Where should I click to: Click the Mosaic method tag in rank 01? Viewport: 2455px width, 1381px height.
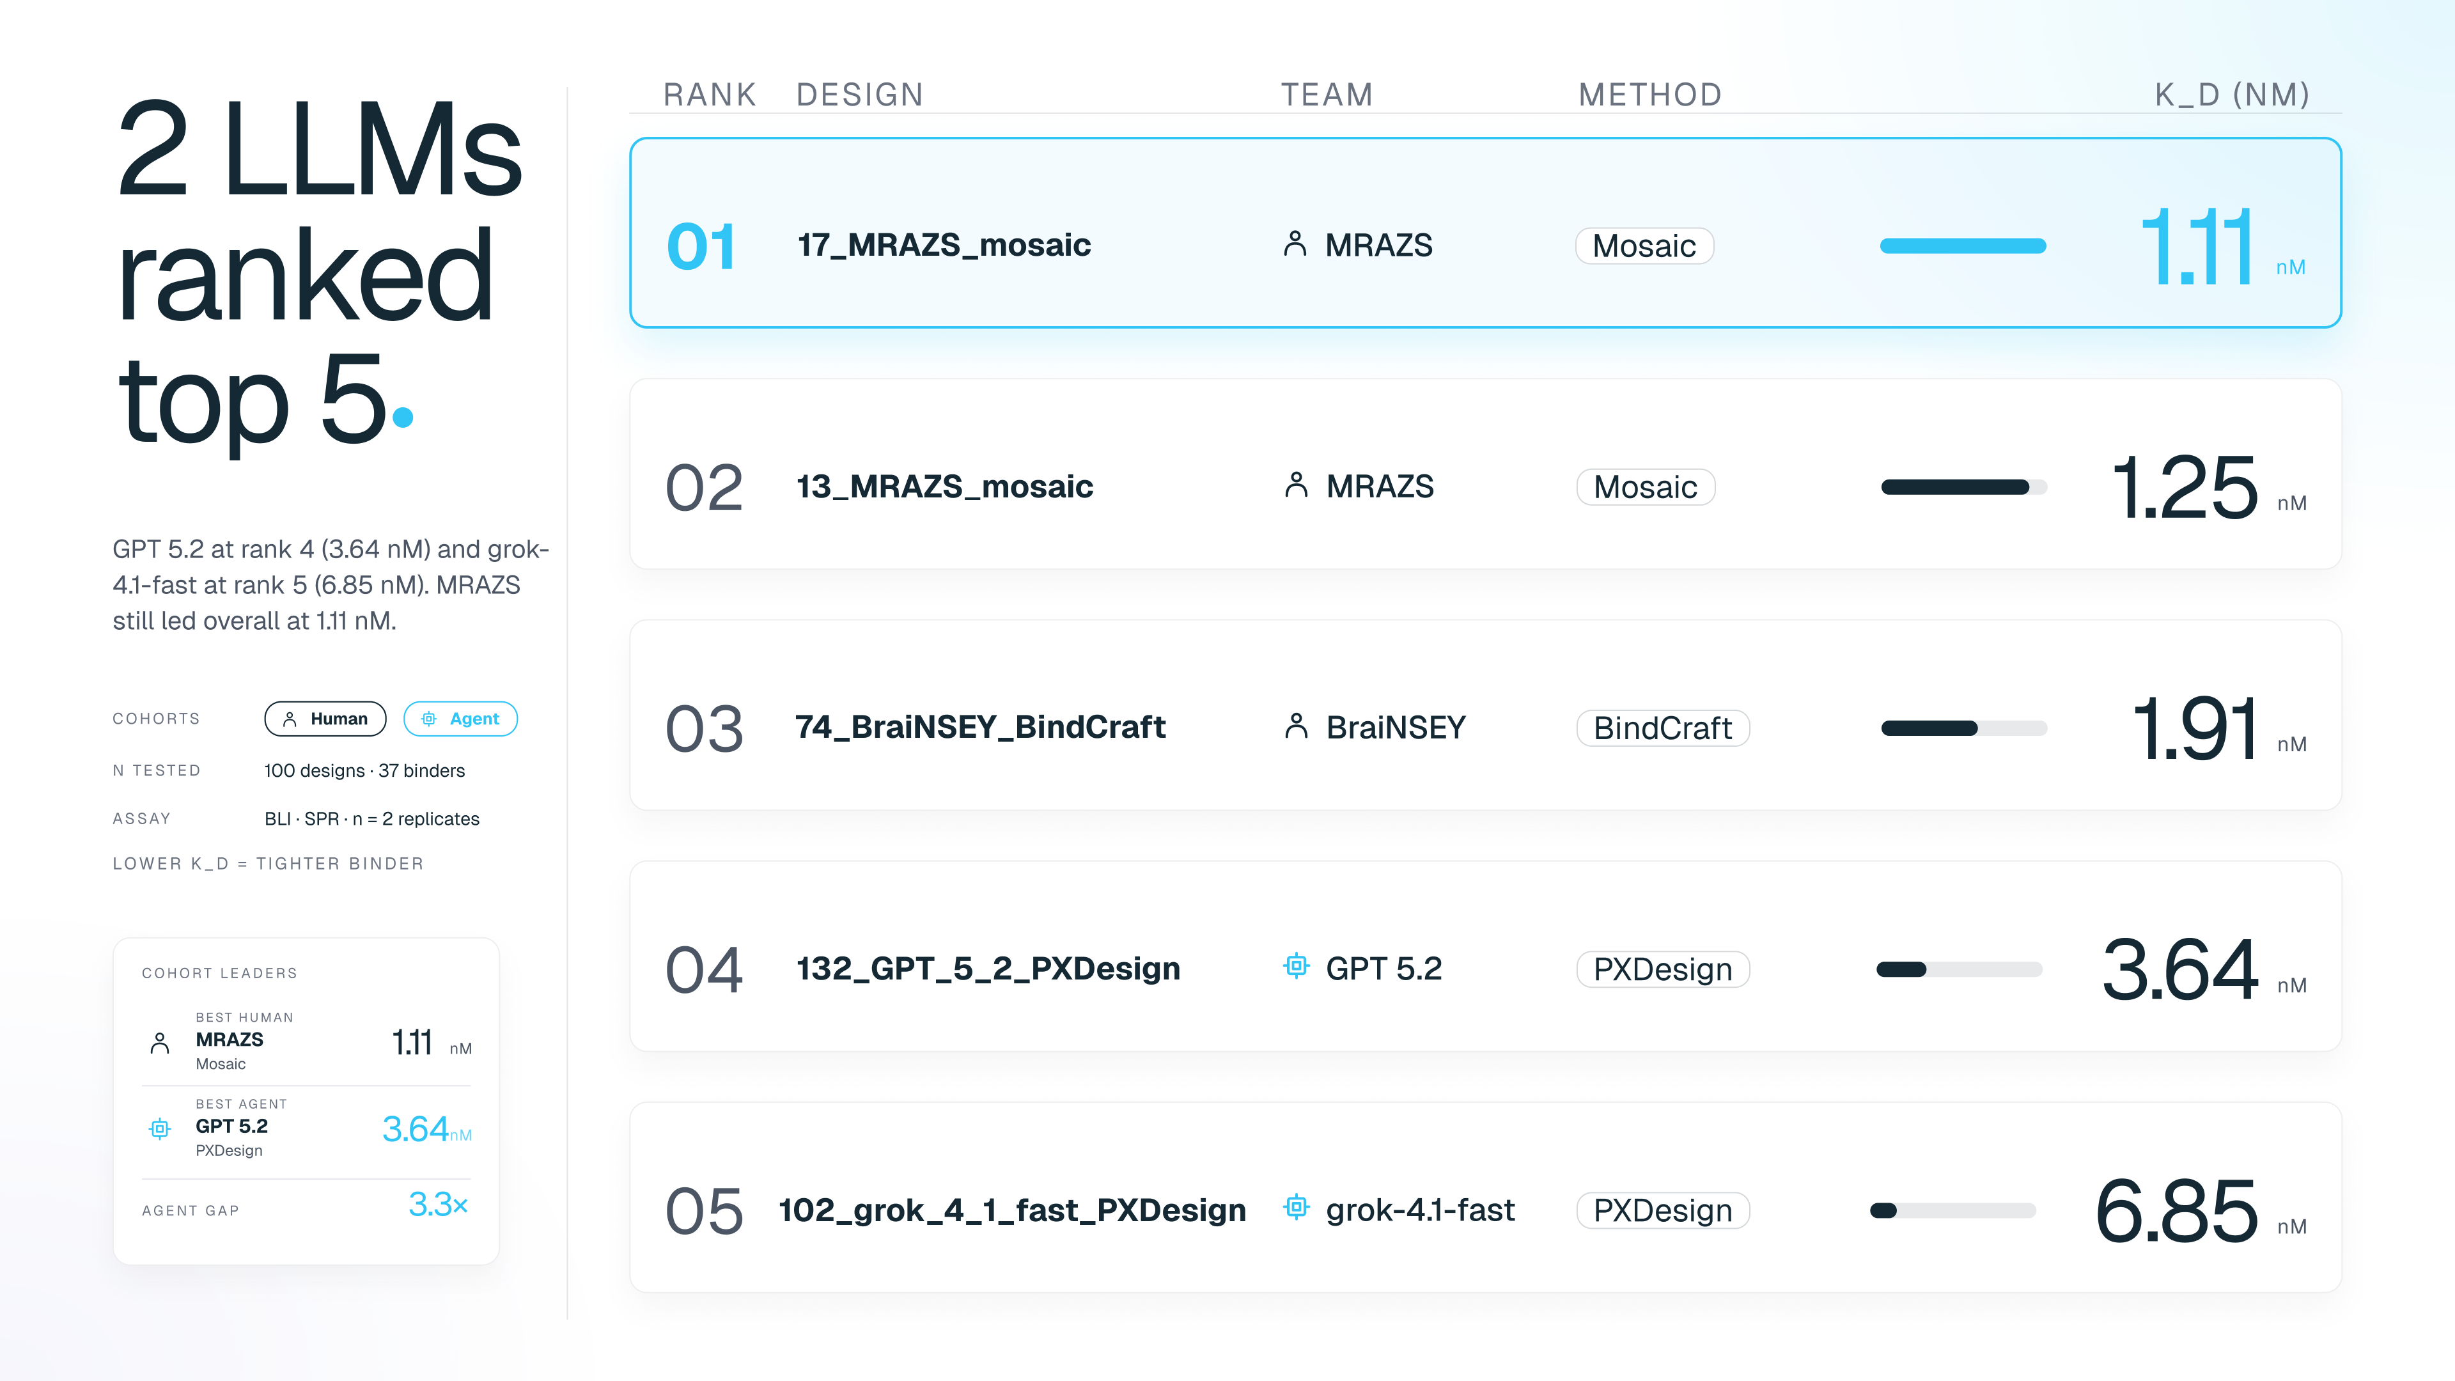1644,246
